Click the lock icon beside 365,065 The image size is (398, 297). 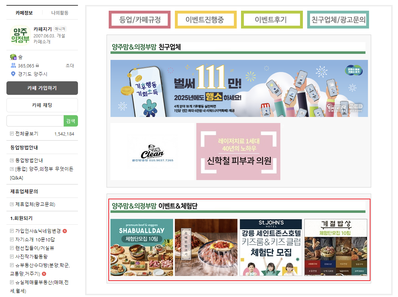pyautogui.click(x=37, y=66)
